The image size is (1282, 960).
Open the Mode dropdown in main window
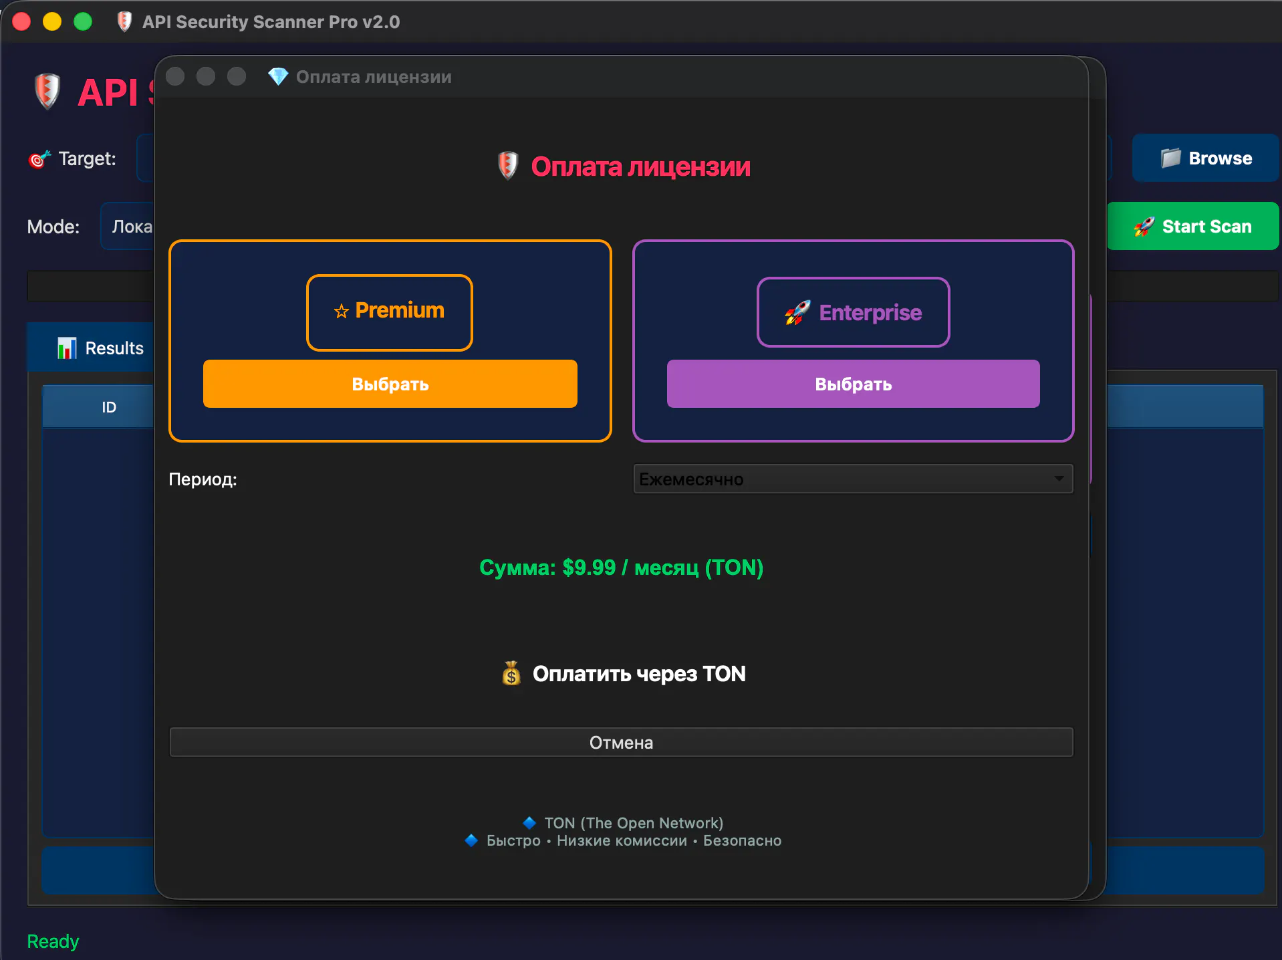tap(128, 226)
